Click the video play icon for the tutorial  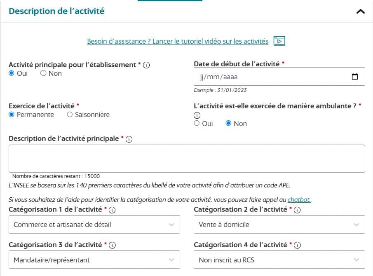click(x=279, y=41)
